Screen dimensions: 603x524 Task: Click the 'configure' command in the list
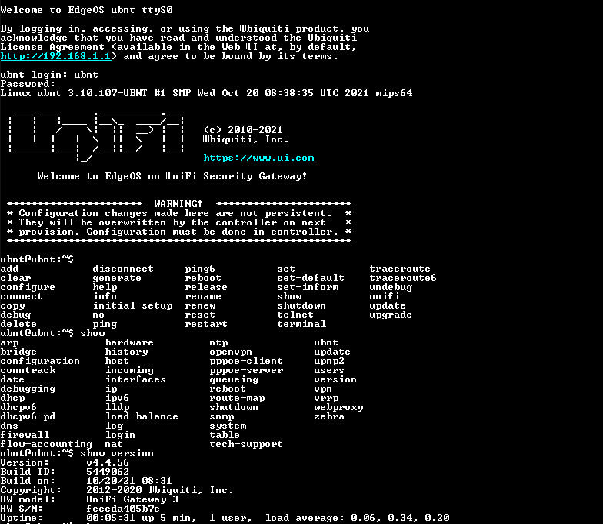(x=28, y=288)
